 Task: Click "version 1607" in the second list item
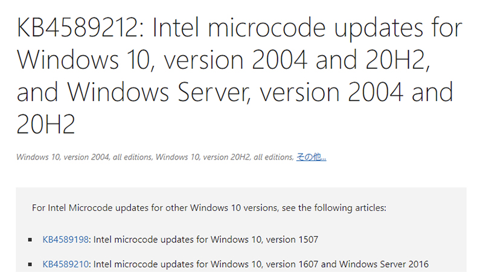[303, 264]
